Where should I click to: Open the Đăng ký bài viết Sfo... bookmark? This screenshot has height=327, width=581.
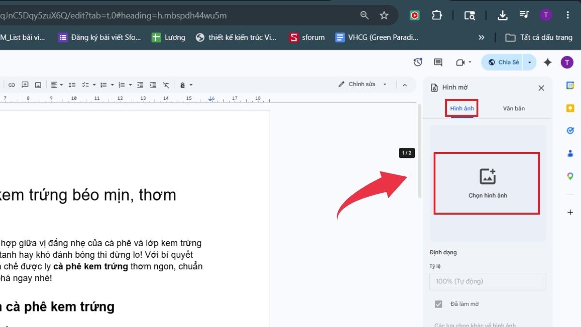99,37
